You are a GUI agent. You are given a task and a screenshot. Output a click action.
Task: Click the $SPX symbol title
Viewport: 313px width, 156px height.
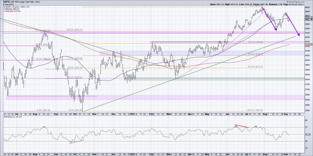point(7,2)
